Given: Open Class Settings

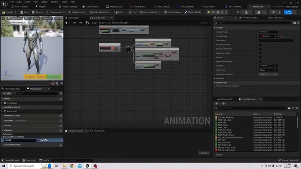Looking at the screenshot, I should pos(172,12).
